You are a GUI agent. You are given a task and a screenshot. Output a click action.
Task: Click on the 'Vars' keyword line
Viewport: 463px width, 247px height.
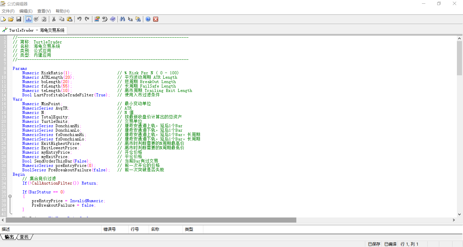18,99
